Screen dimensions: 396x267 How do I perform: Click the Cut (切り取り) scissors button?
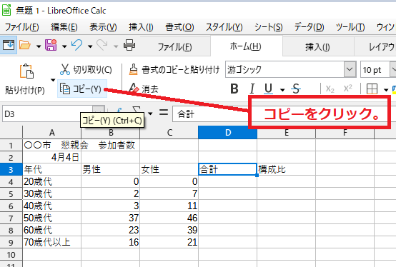(86, 69)
